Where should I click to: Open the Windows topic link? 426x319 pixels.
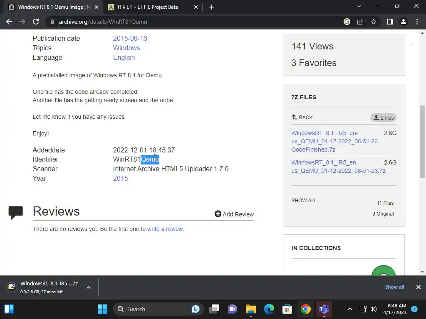126,48
